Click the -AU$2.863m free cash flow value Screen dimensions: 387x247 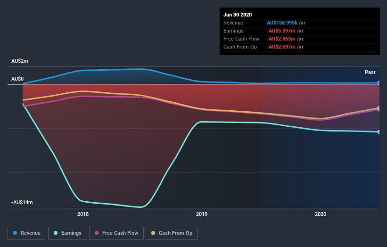point(281,39)
